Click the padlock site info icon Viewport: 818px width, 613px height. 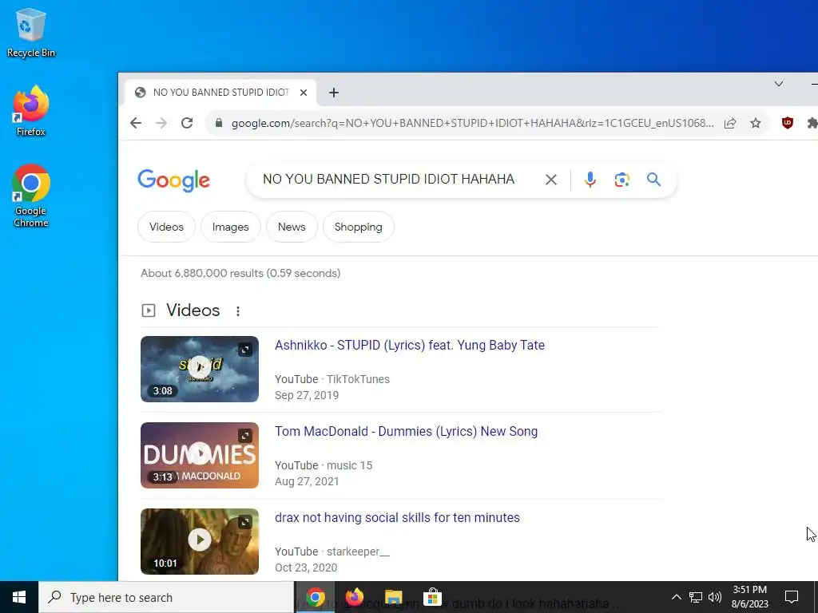pos(219,123)
